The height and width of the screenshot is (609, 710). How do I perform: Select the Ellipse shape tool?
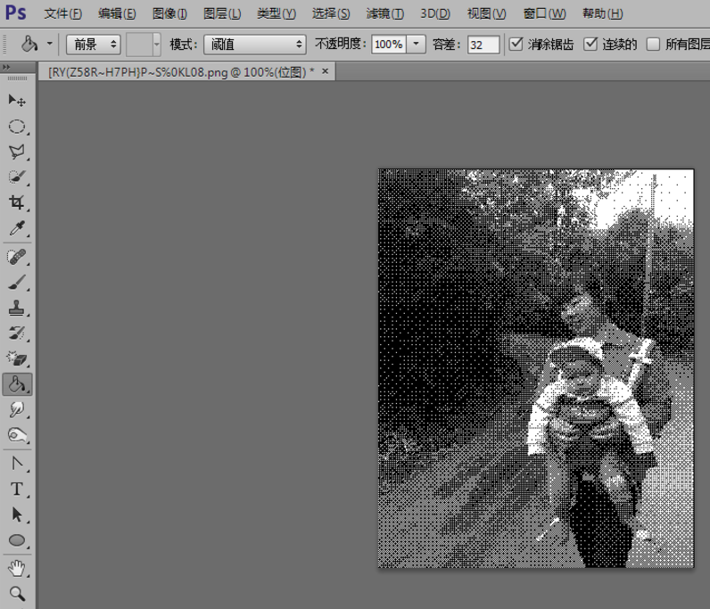pyautogui.click(x=17, y=540)
